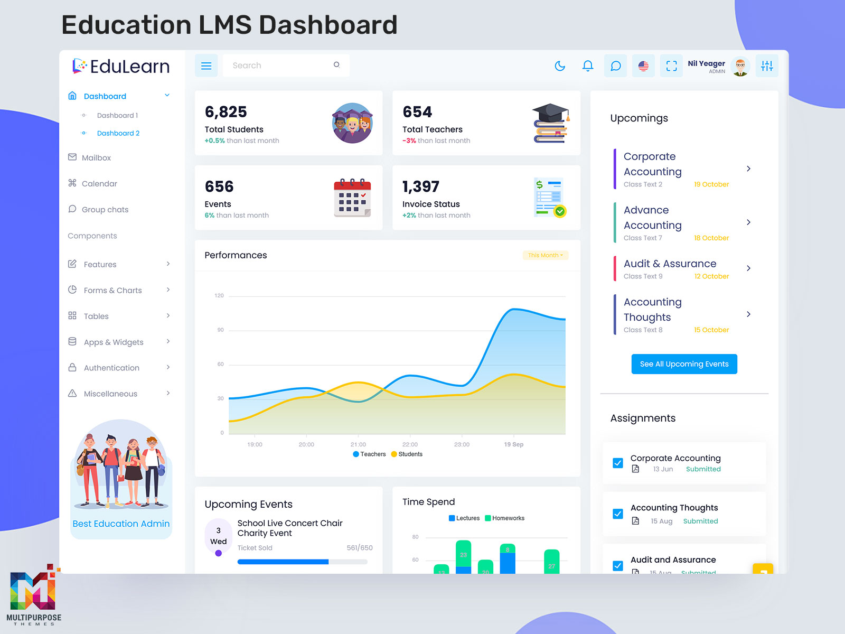Click the Total Students illustration icon

[x=352, y=123]
